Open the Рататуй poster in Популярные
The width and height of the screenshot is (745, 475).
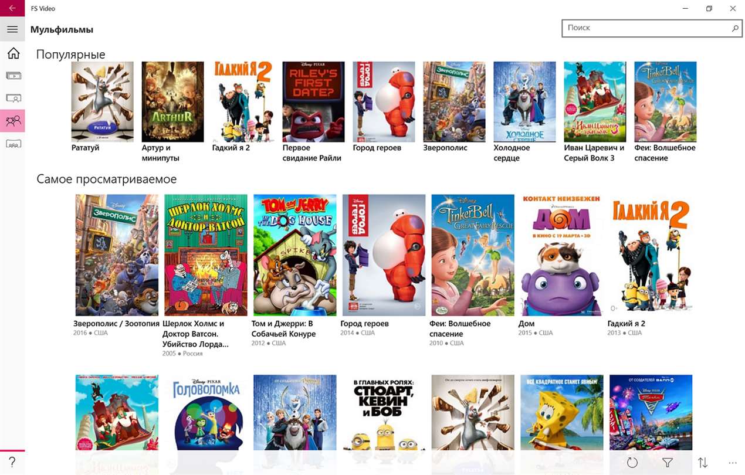pyautogui.click(x=102, y=101)
